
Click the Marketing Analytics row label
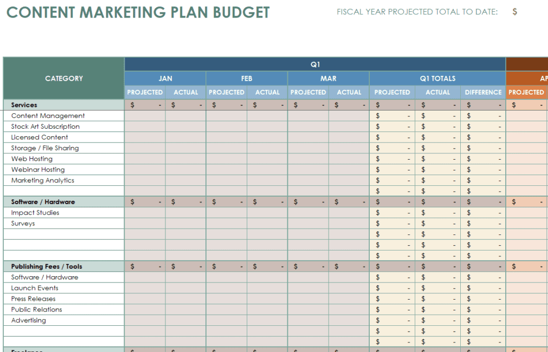point(43,181)
